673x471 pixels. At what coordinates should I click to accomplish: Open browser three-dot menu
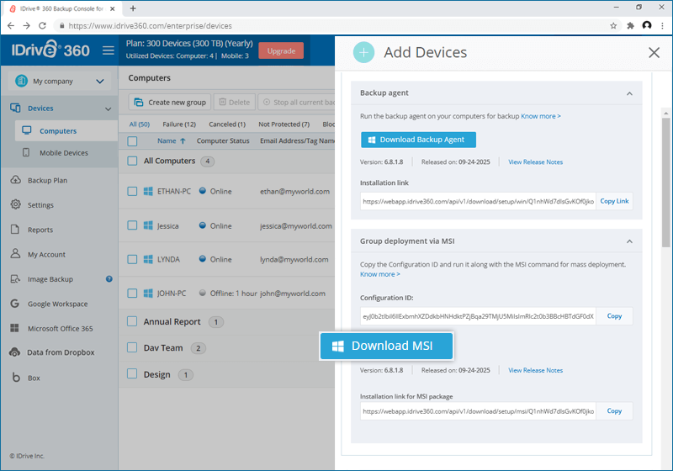[x=662, y=26]
